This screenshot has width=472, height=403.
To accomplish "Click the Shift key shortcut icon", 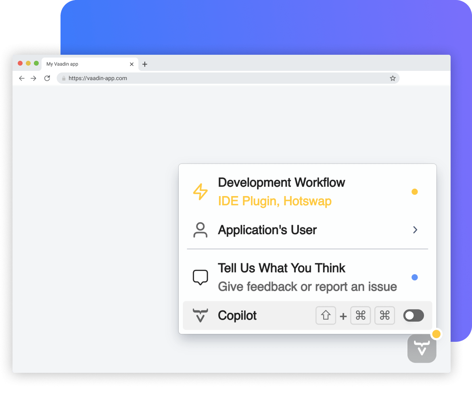I will (326, 316).
